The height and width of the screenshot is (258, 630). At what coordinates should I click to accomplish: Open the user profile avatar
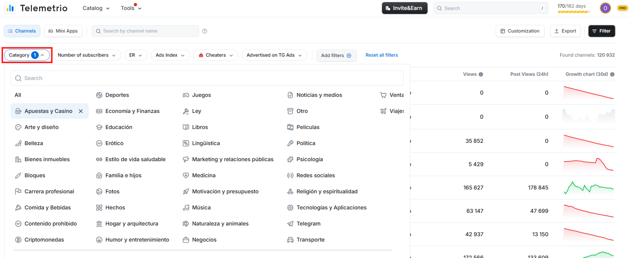[x=605, y=8]
